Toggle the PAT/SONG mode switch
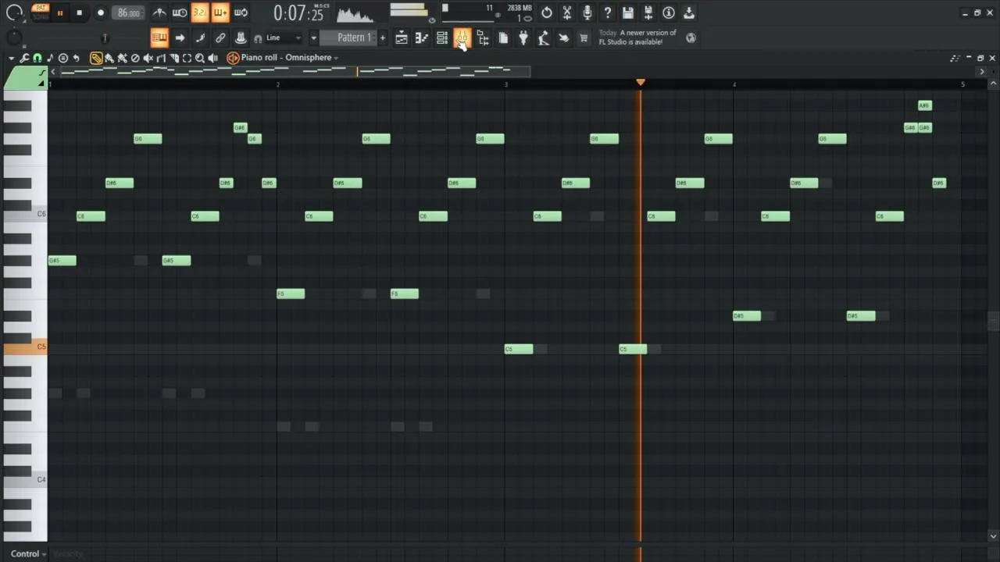 pyautogui.click(x=39, y=12)
